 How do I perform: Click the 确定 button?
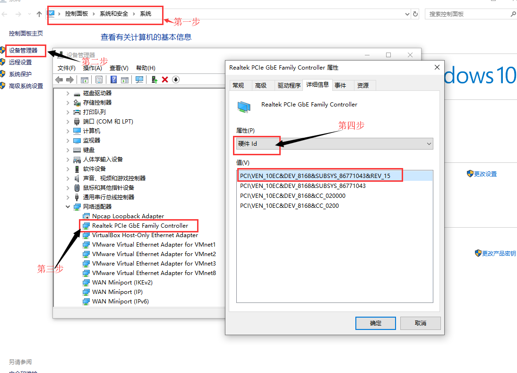(x=376, y=323)
